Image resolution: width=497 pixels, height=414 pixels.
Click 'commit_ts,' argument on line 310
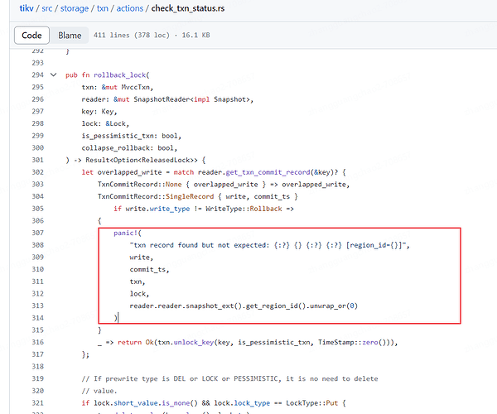tap(150, 270)
